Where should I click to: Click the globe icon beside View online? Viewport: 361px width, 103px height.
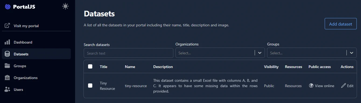click(x=311, y=86)
